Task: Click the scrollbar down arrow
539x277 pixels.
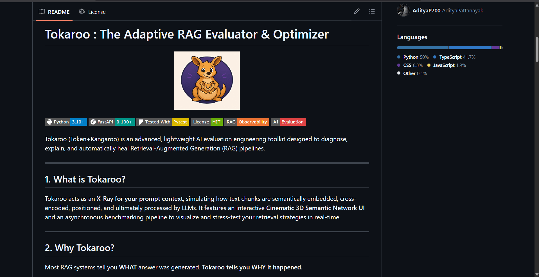Action: tap(537, 274)
